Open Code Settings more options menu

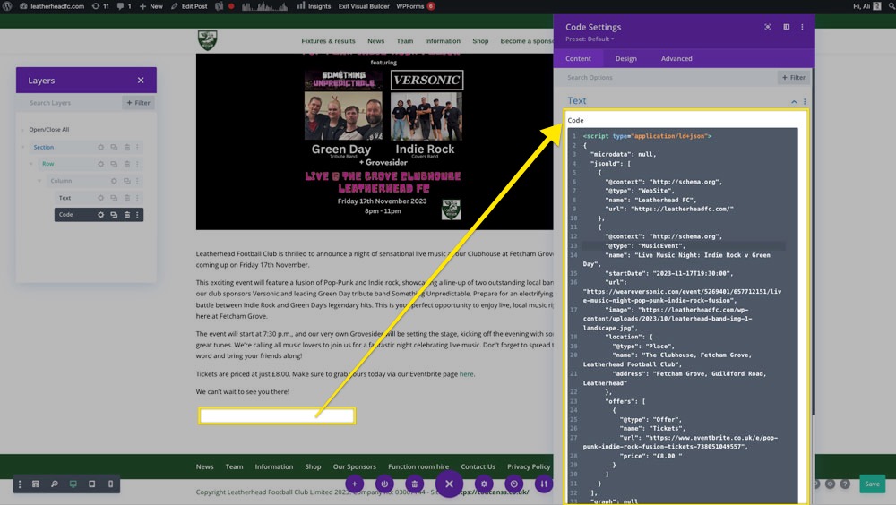point(802,27)
